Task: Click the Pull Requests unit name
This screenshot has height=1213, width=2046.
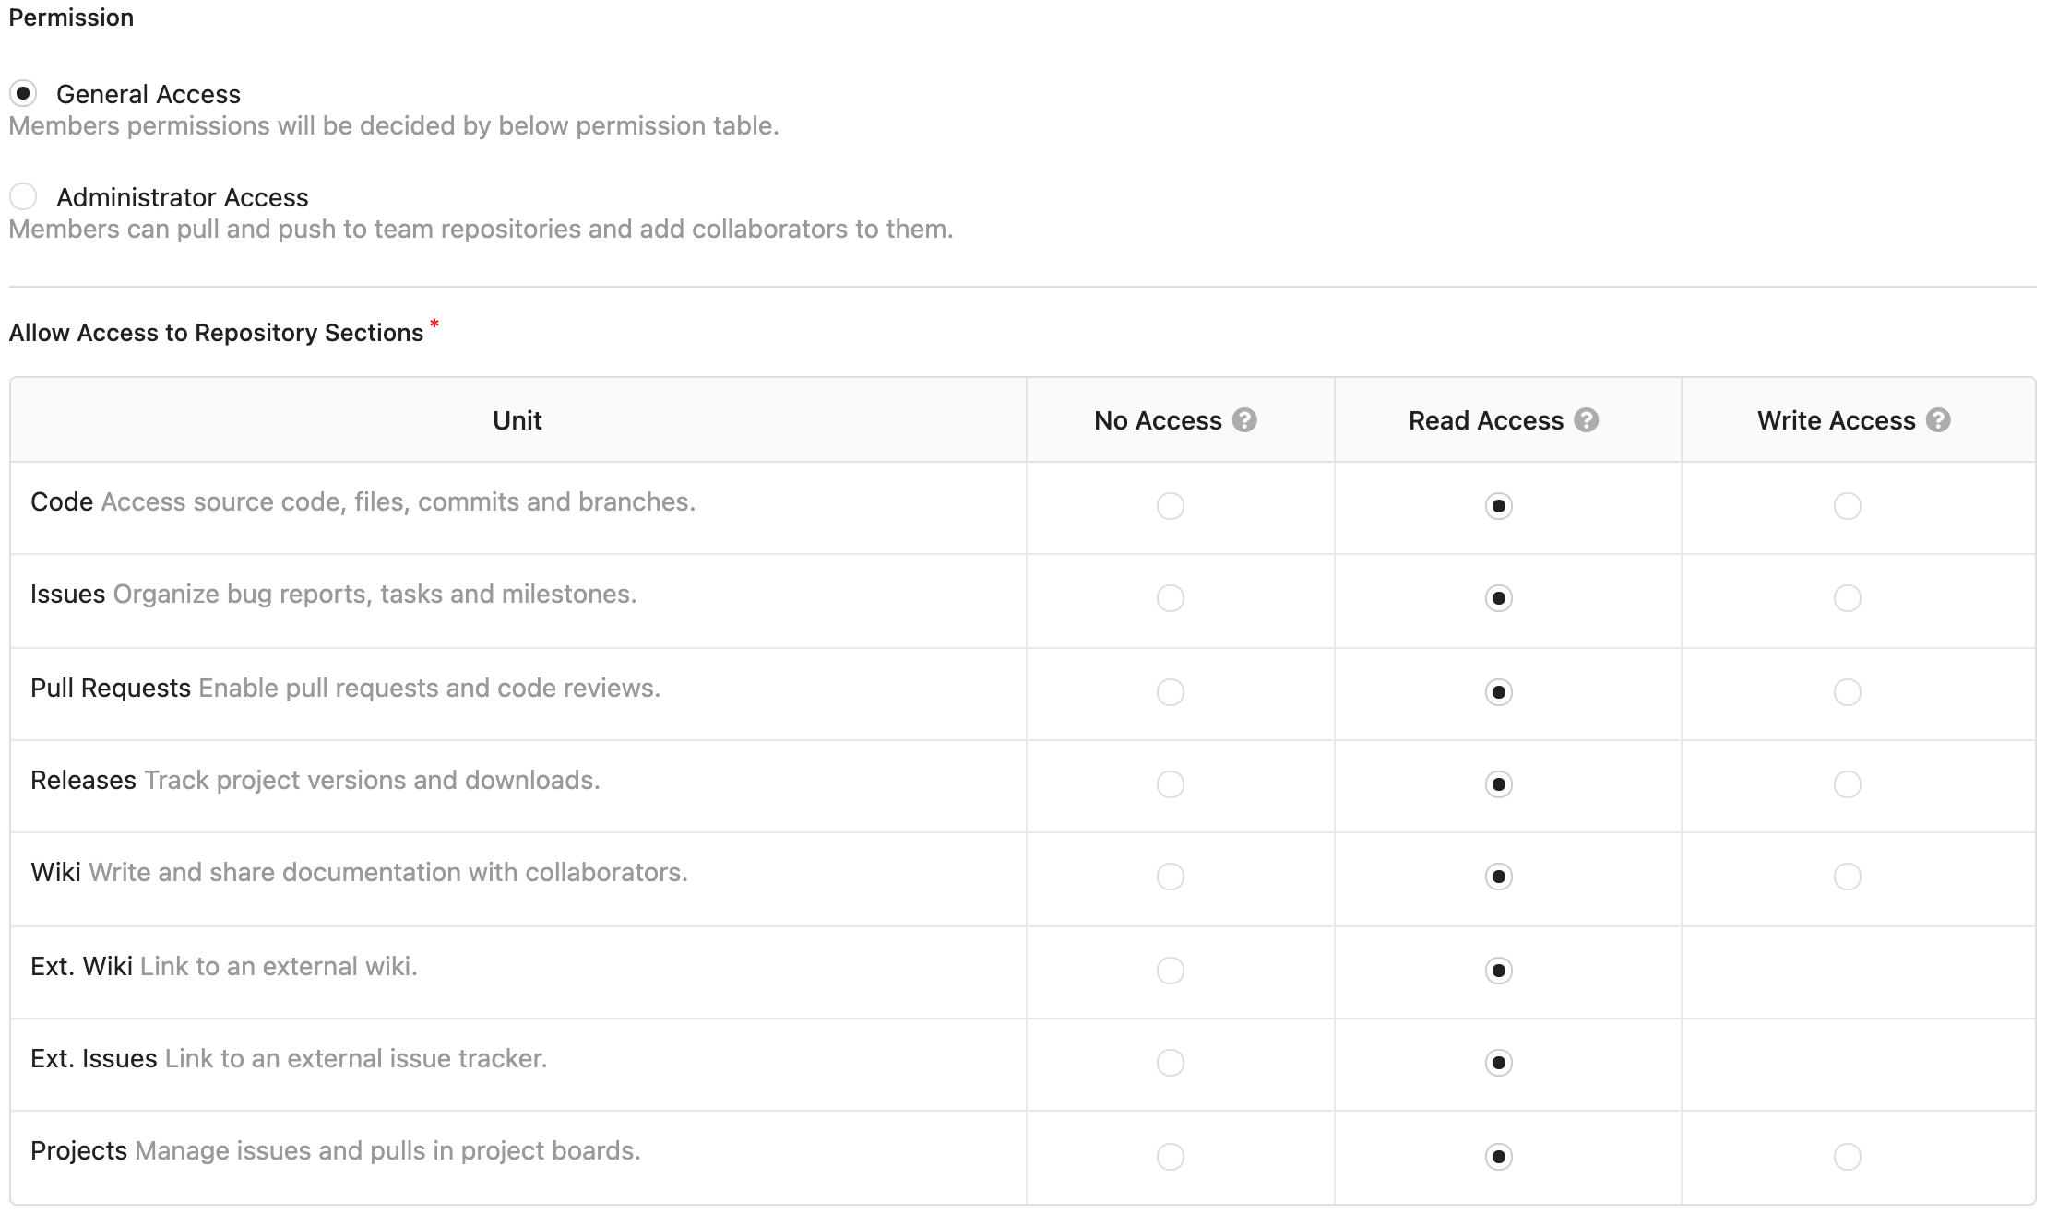Action: click(x=111, y=688)
